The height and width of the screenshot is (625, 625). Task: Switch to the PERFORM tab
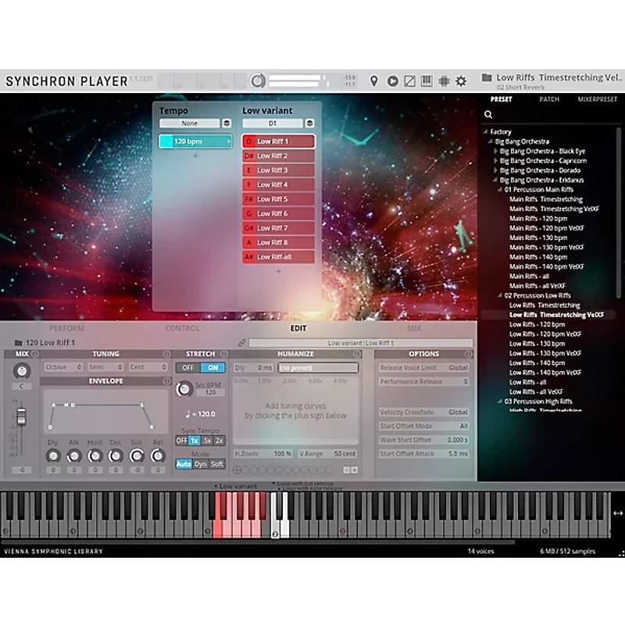click(x=67, y=328)
